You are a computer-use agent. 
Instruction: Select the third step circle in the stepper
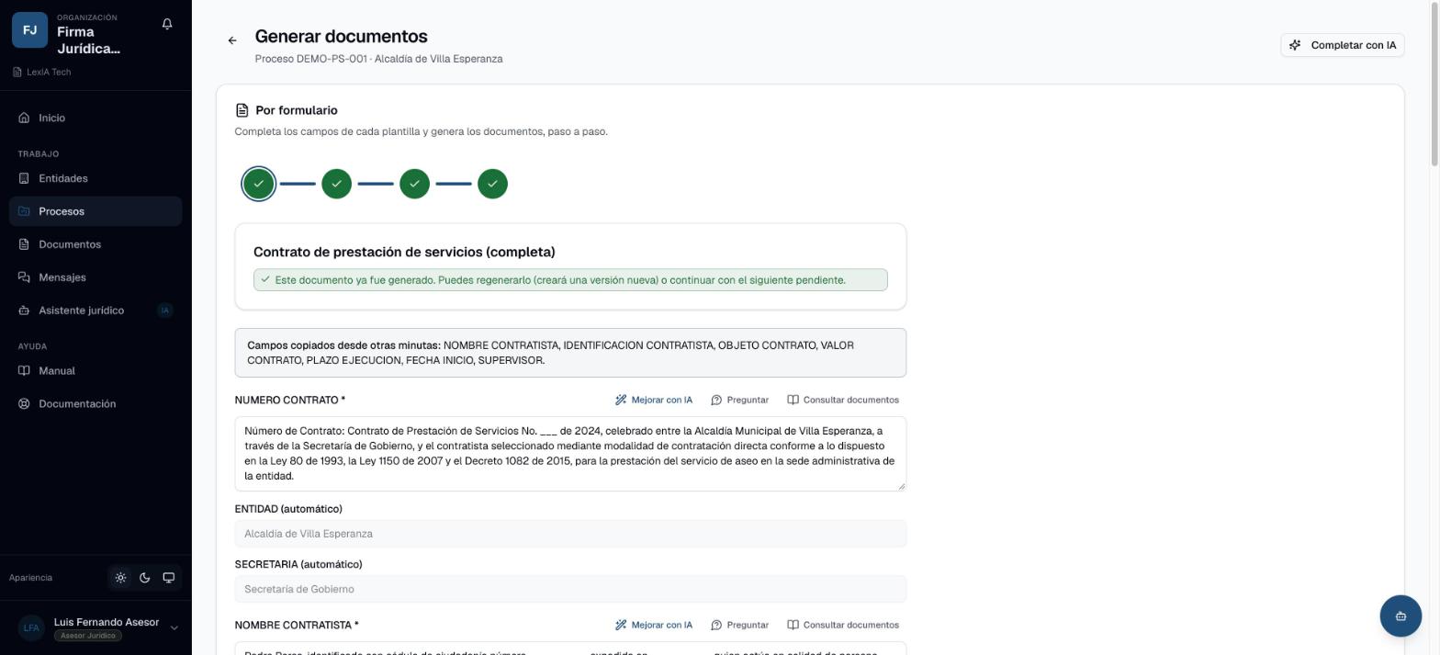pos(415,184)
